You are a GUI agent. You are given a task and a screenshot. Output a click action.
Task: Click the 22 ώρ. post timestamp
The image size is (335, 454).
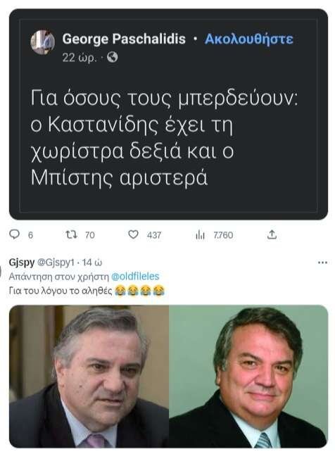[79, 58]
